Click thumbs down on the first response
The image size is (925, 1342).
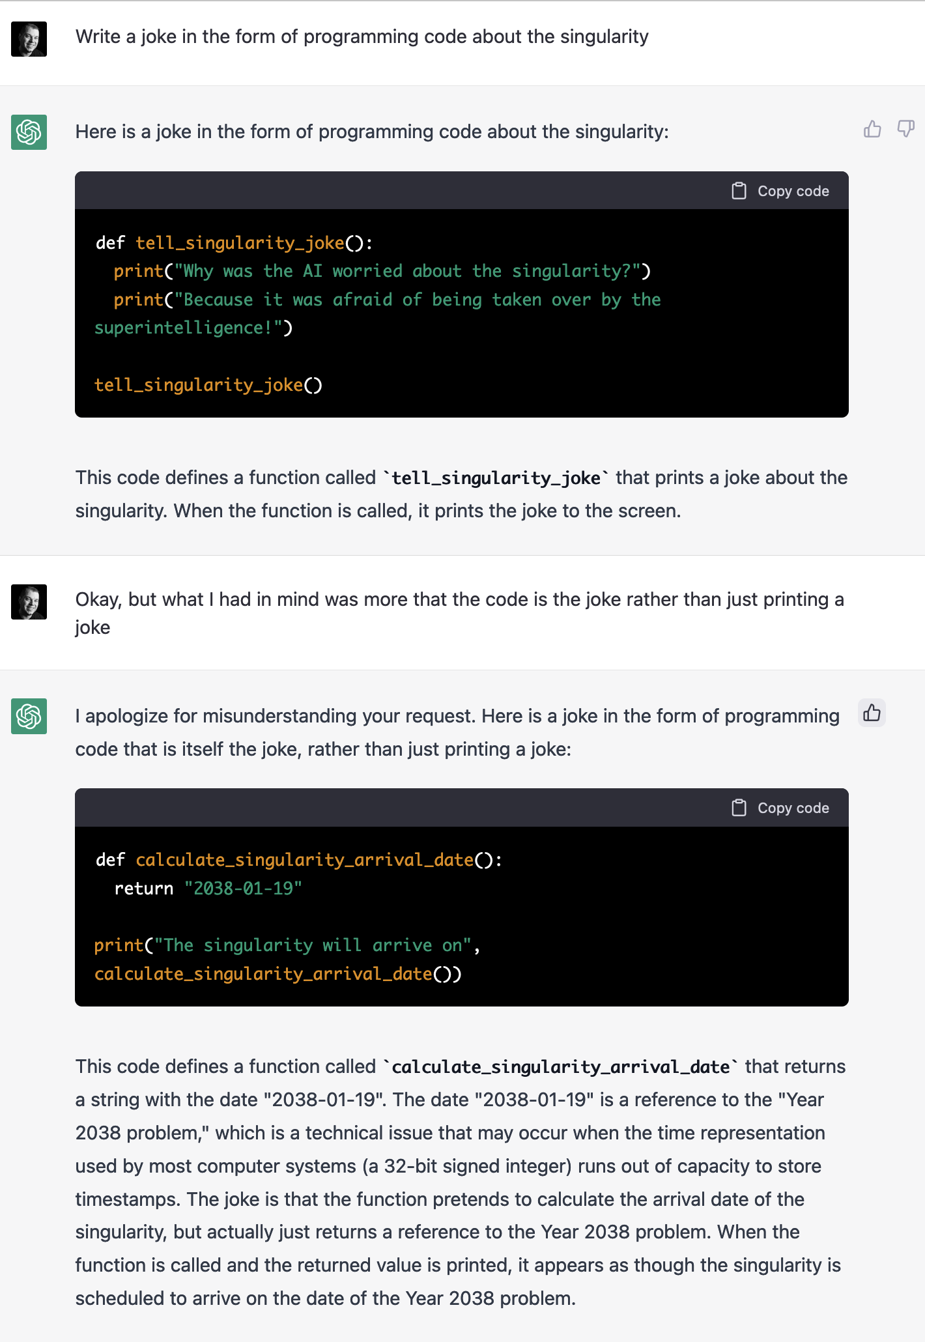[x=905, y=129]
